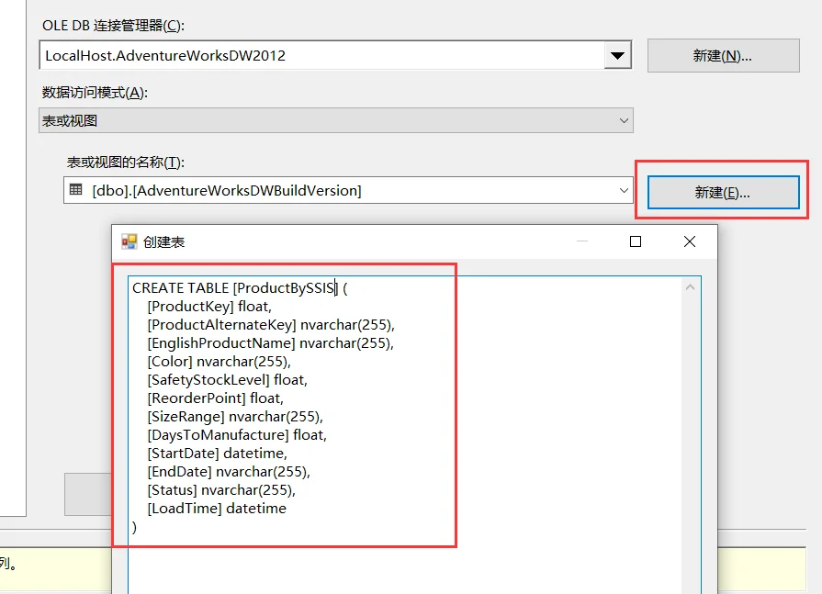Close the 创建表 dialog

point(690,241)
